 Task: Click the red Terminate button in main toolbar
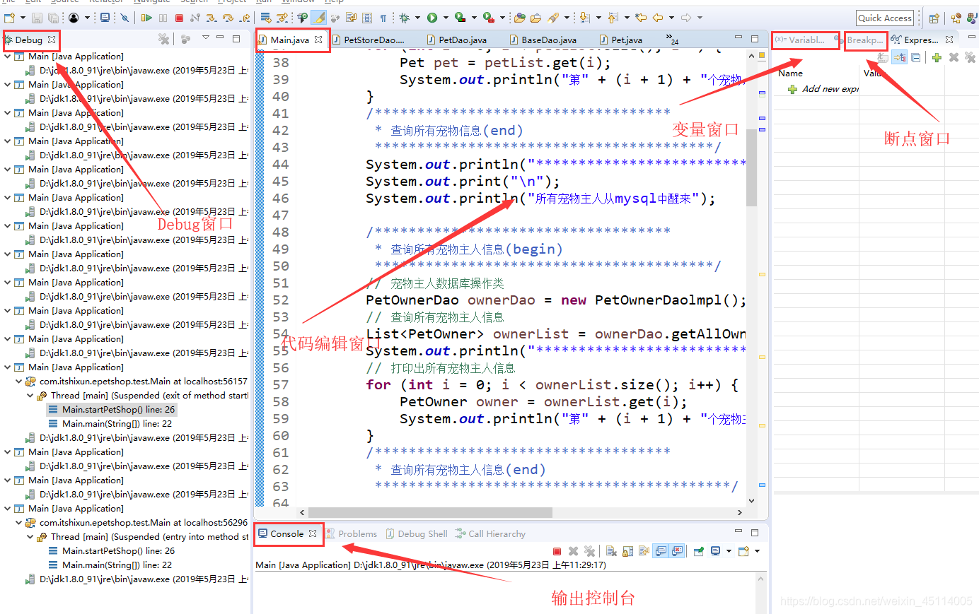pyautogui.click(x=179, y=18)
